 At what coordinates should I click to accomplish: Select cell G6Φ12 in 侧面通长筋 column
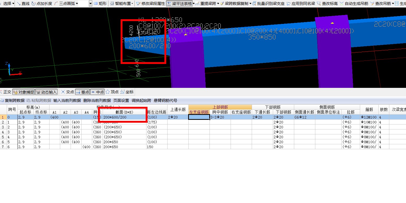pyautogui.click(x=304, y=117)
